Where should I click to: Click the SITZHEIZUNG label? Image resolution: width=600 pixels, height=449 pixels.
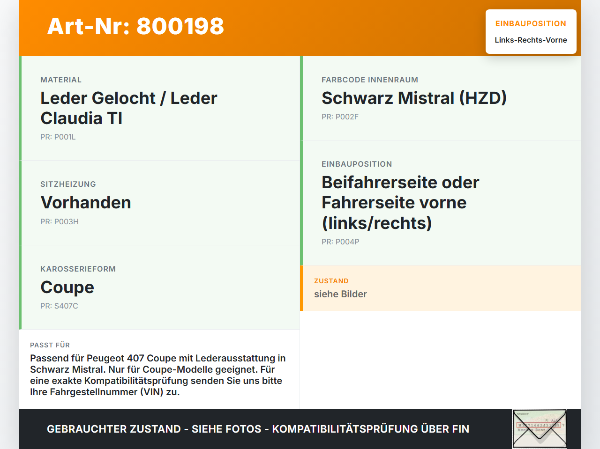pyautogui.click(x=68, y=184)
